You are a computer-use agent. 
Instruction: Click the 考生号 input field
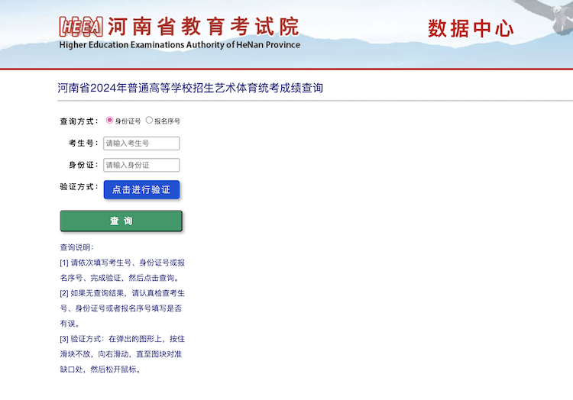pyautogui.click(x=141, y=144)
